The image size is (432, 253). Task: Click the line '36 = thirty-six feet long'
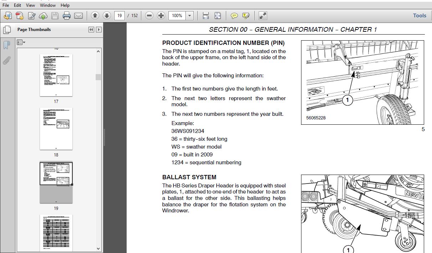click(x=199, y=139)
